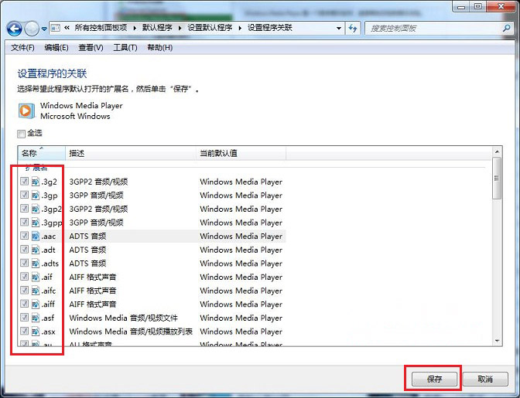The image size is (520, 398).
Task: Click the control panel icon in address bar
Action: (x=56, y=28)
